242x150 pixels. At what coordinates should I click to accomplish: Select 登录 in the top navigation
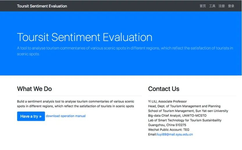point(231,6)
